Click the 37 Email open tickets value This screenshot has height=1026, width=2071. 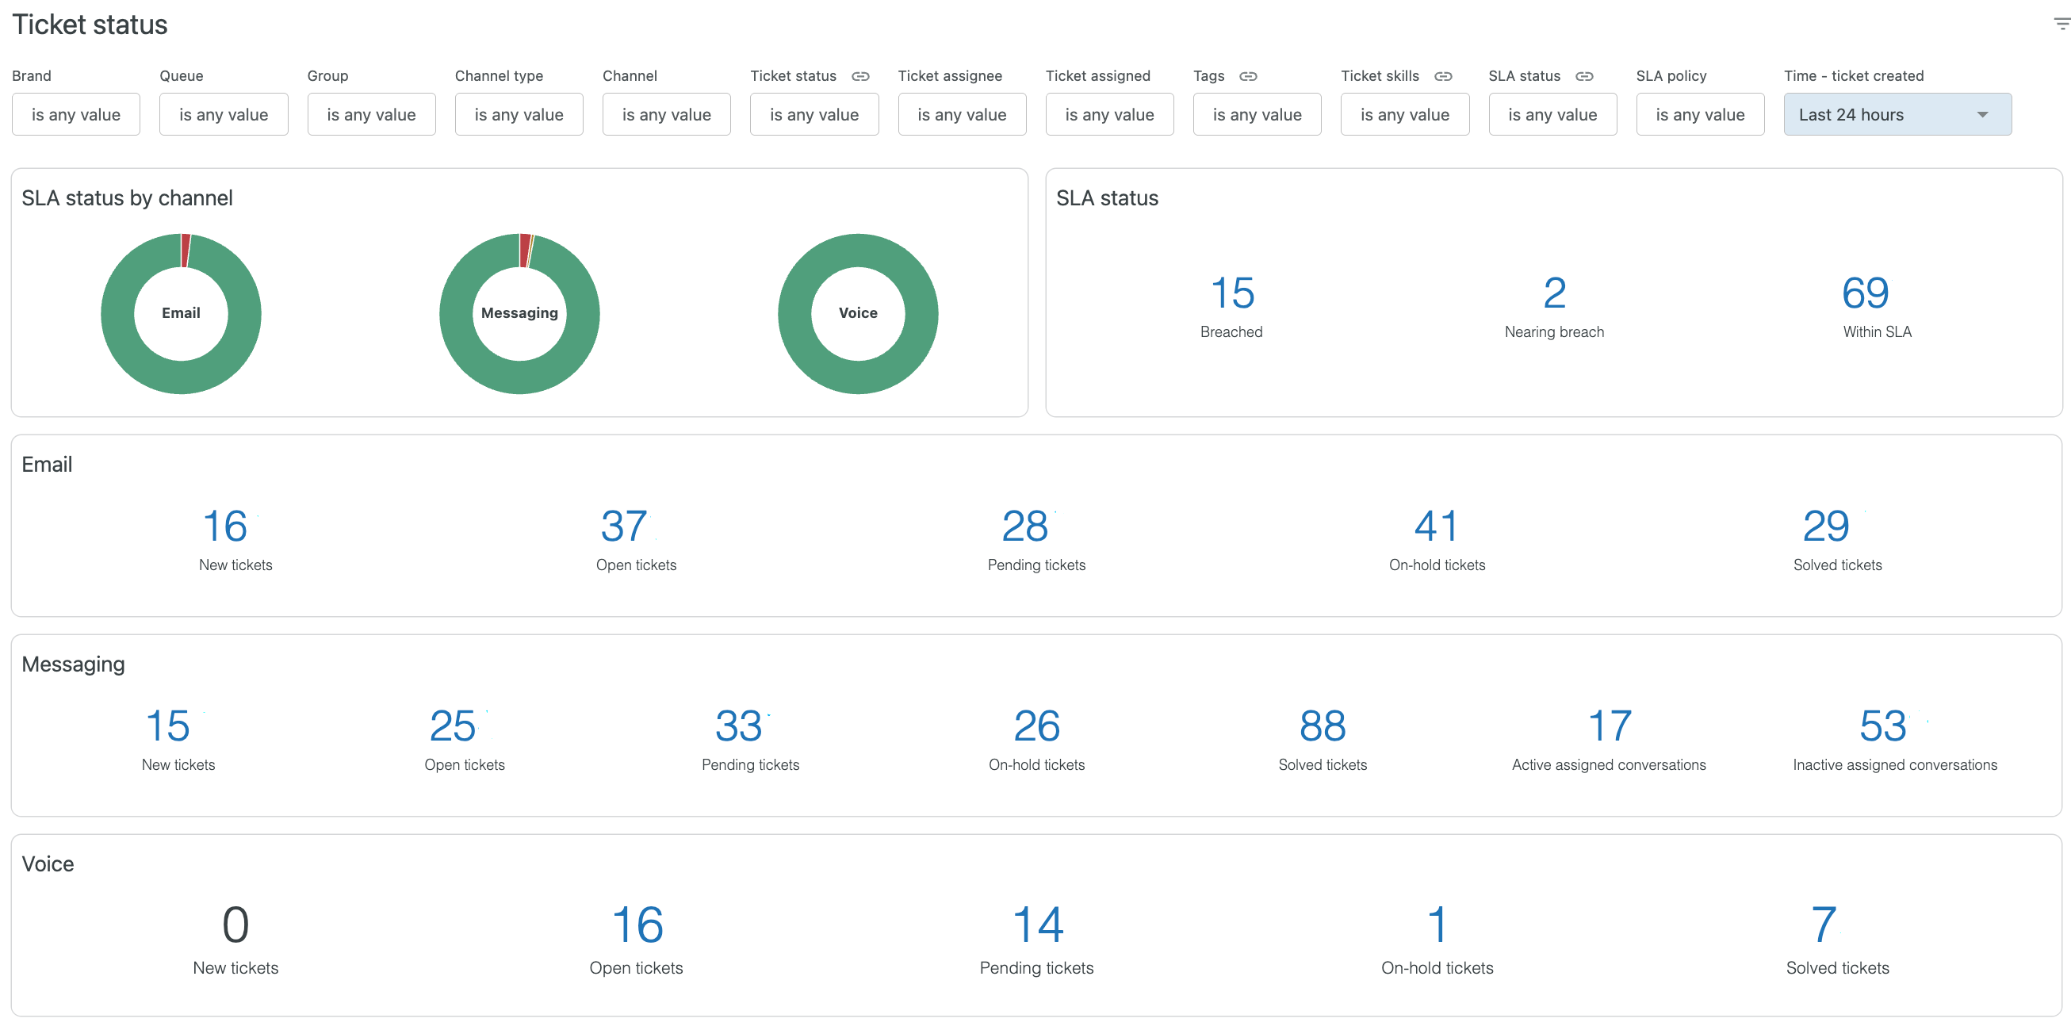point(624,526)
